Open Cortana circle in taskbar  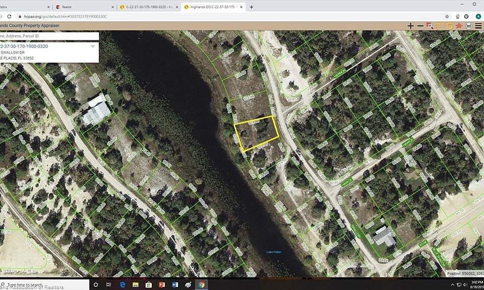pos(96,285)
